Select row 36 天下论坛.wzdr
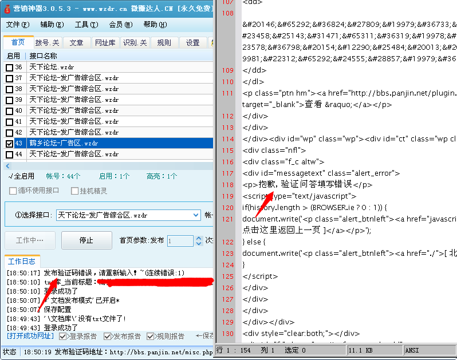457x360 pixels. (108, 67)
